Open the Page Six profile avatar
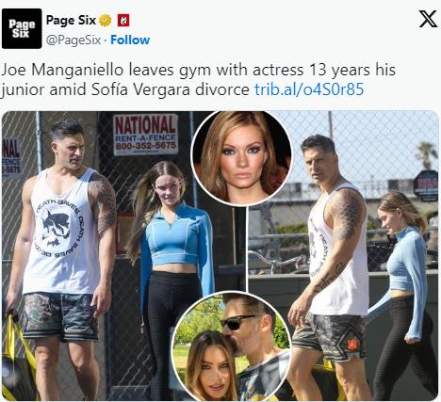The image size is (441, 402). [22, 28]
